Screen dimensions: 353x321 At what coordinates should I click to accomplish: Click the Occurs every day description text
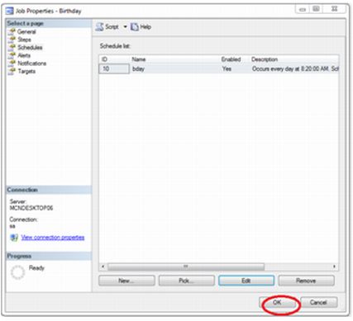[x=295, y=68]
